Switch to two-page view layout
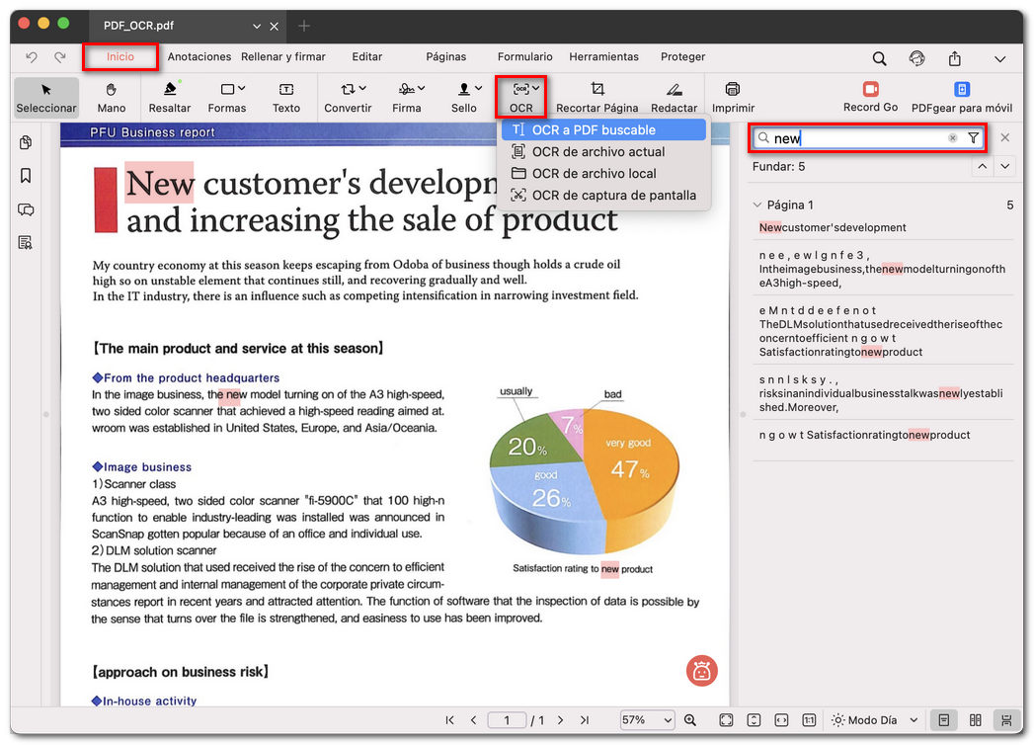1034x745 pixels. tap(975, 720)
